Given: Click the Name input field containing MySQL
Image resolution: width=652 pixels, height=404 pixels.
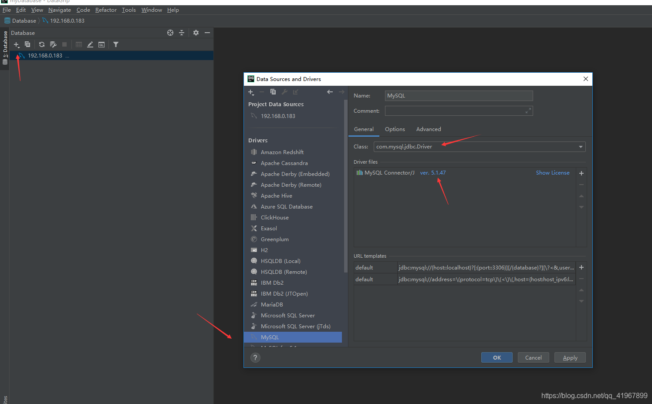Looking at the screenshot, I should tap(459, 96).
